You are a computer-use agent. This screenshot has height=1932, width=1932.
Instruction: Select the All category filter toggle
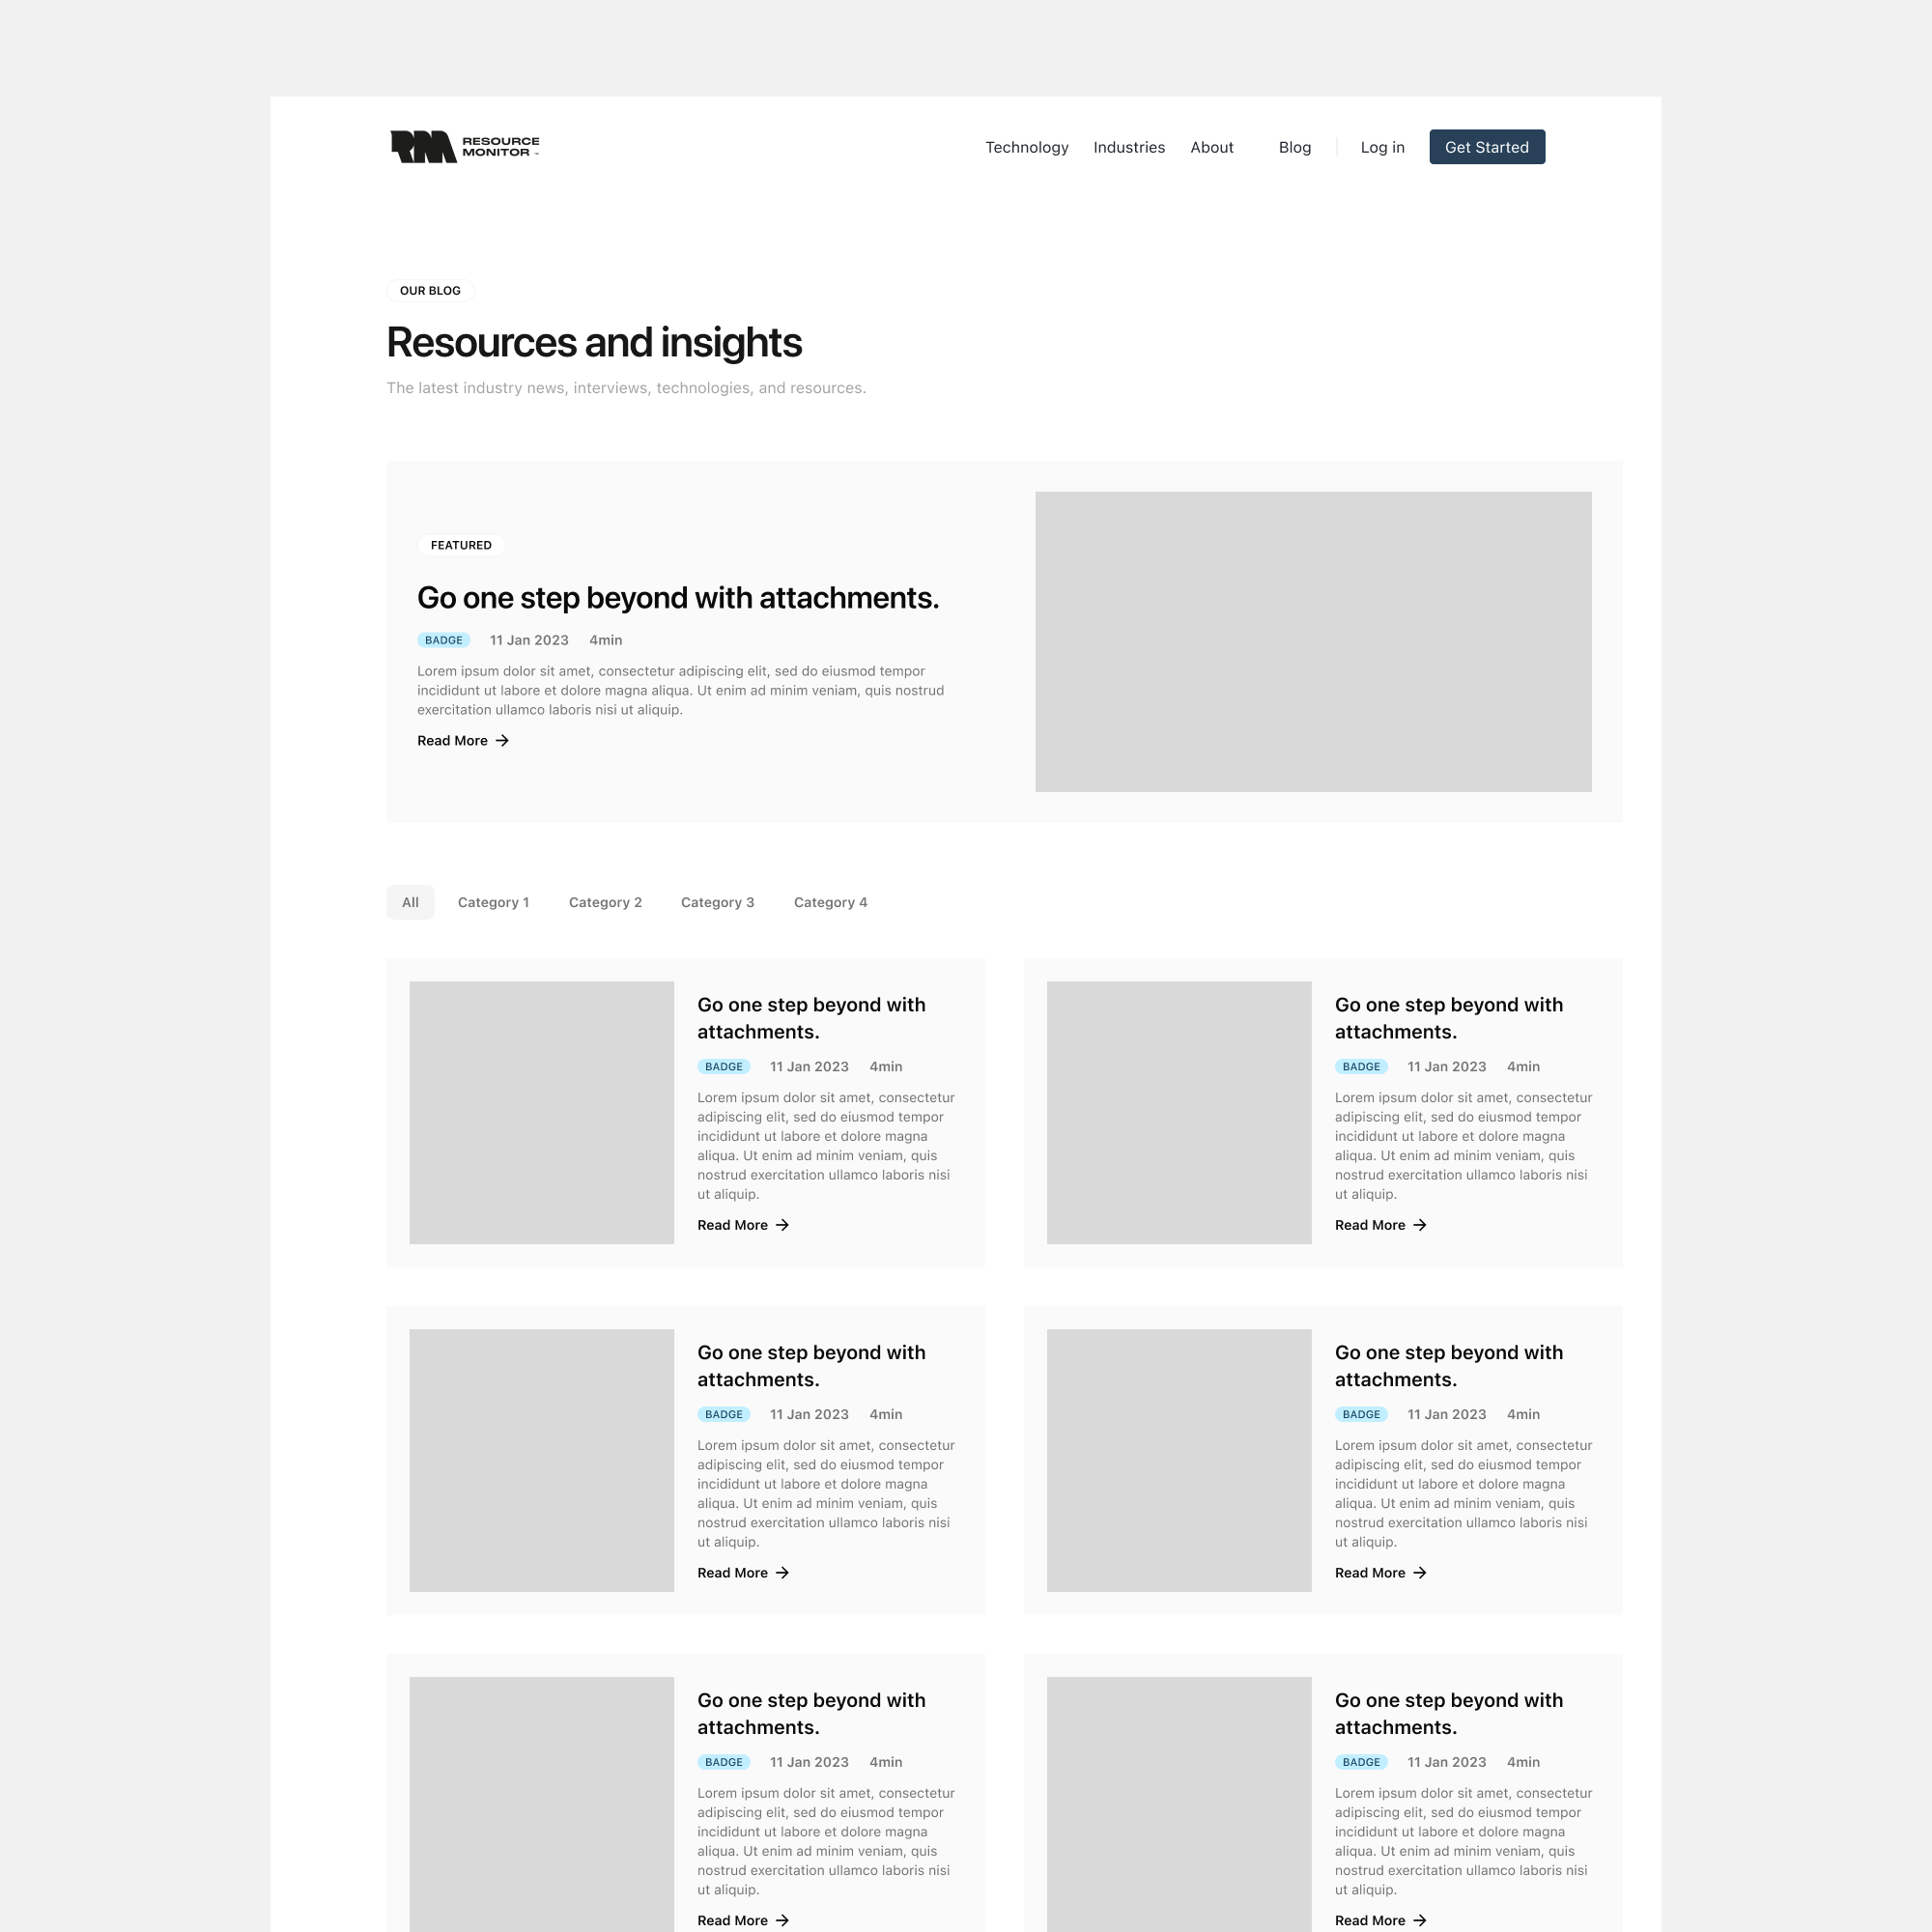(x=411, y=902)
